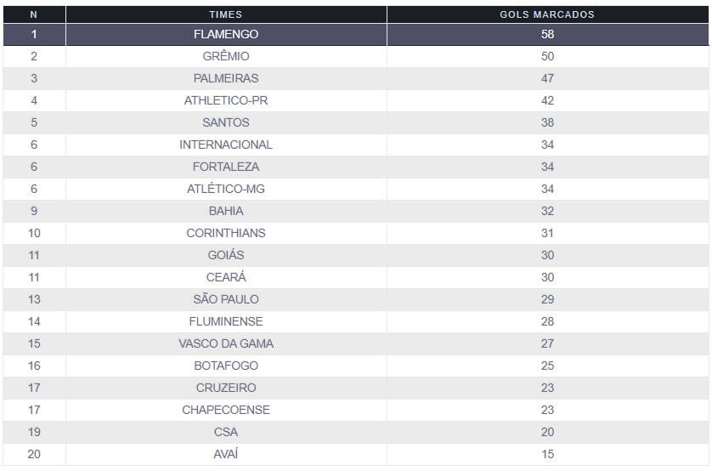
Task: Select the FORTALEZA team name
Action: pos(226,167)
